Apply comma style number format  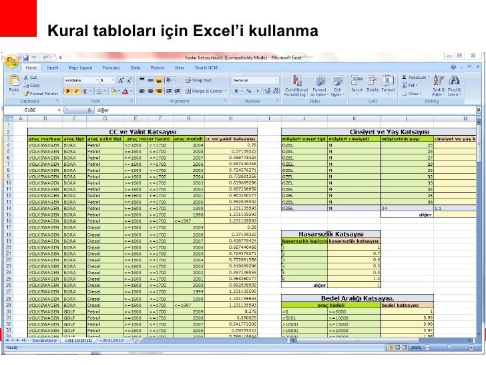click(258, 91)
